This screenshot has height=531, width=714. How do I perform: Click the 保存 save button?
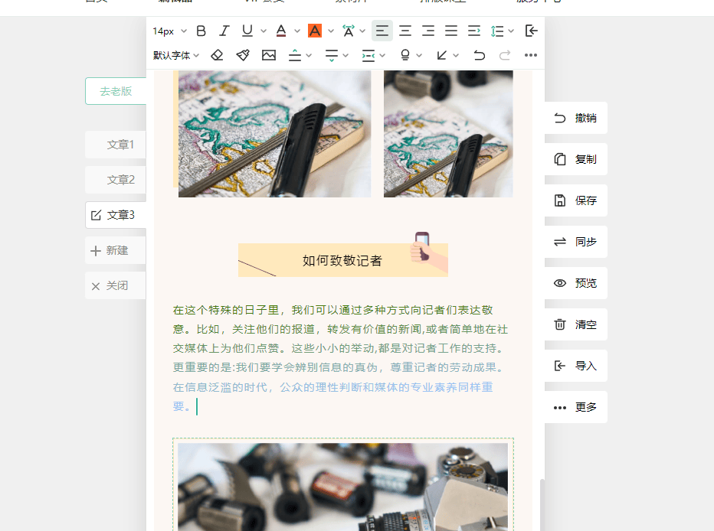tap(576, 200)
